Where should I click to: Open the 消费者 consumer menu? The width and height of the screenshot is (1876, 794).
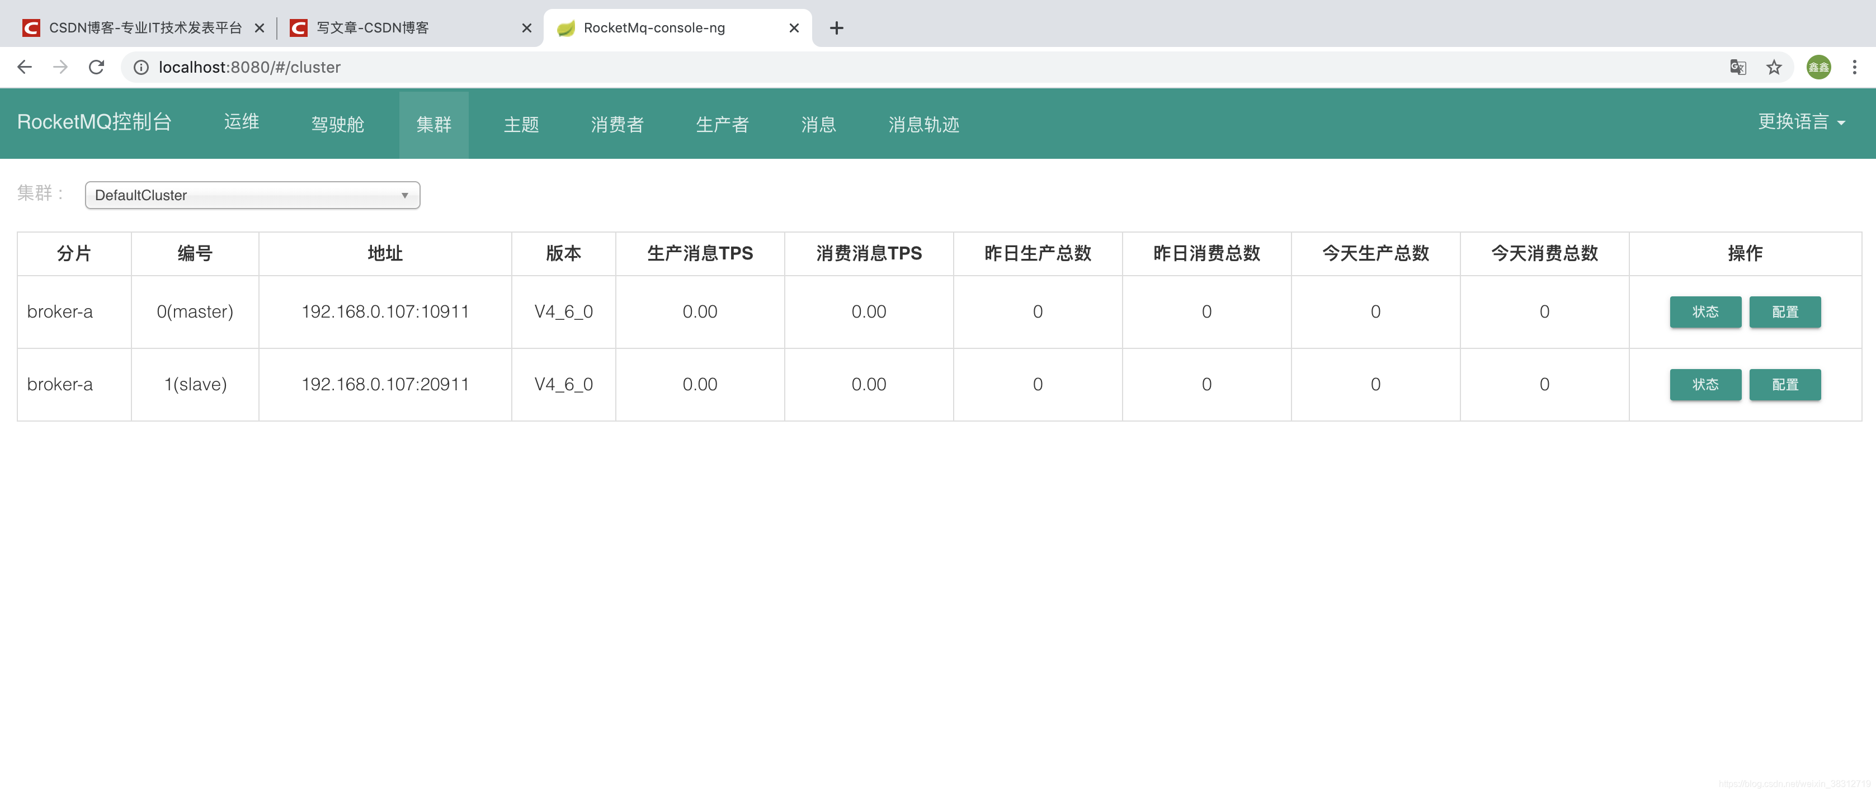coord(618,125)
